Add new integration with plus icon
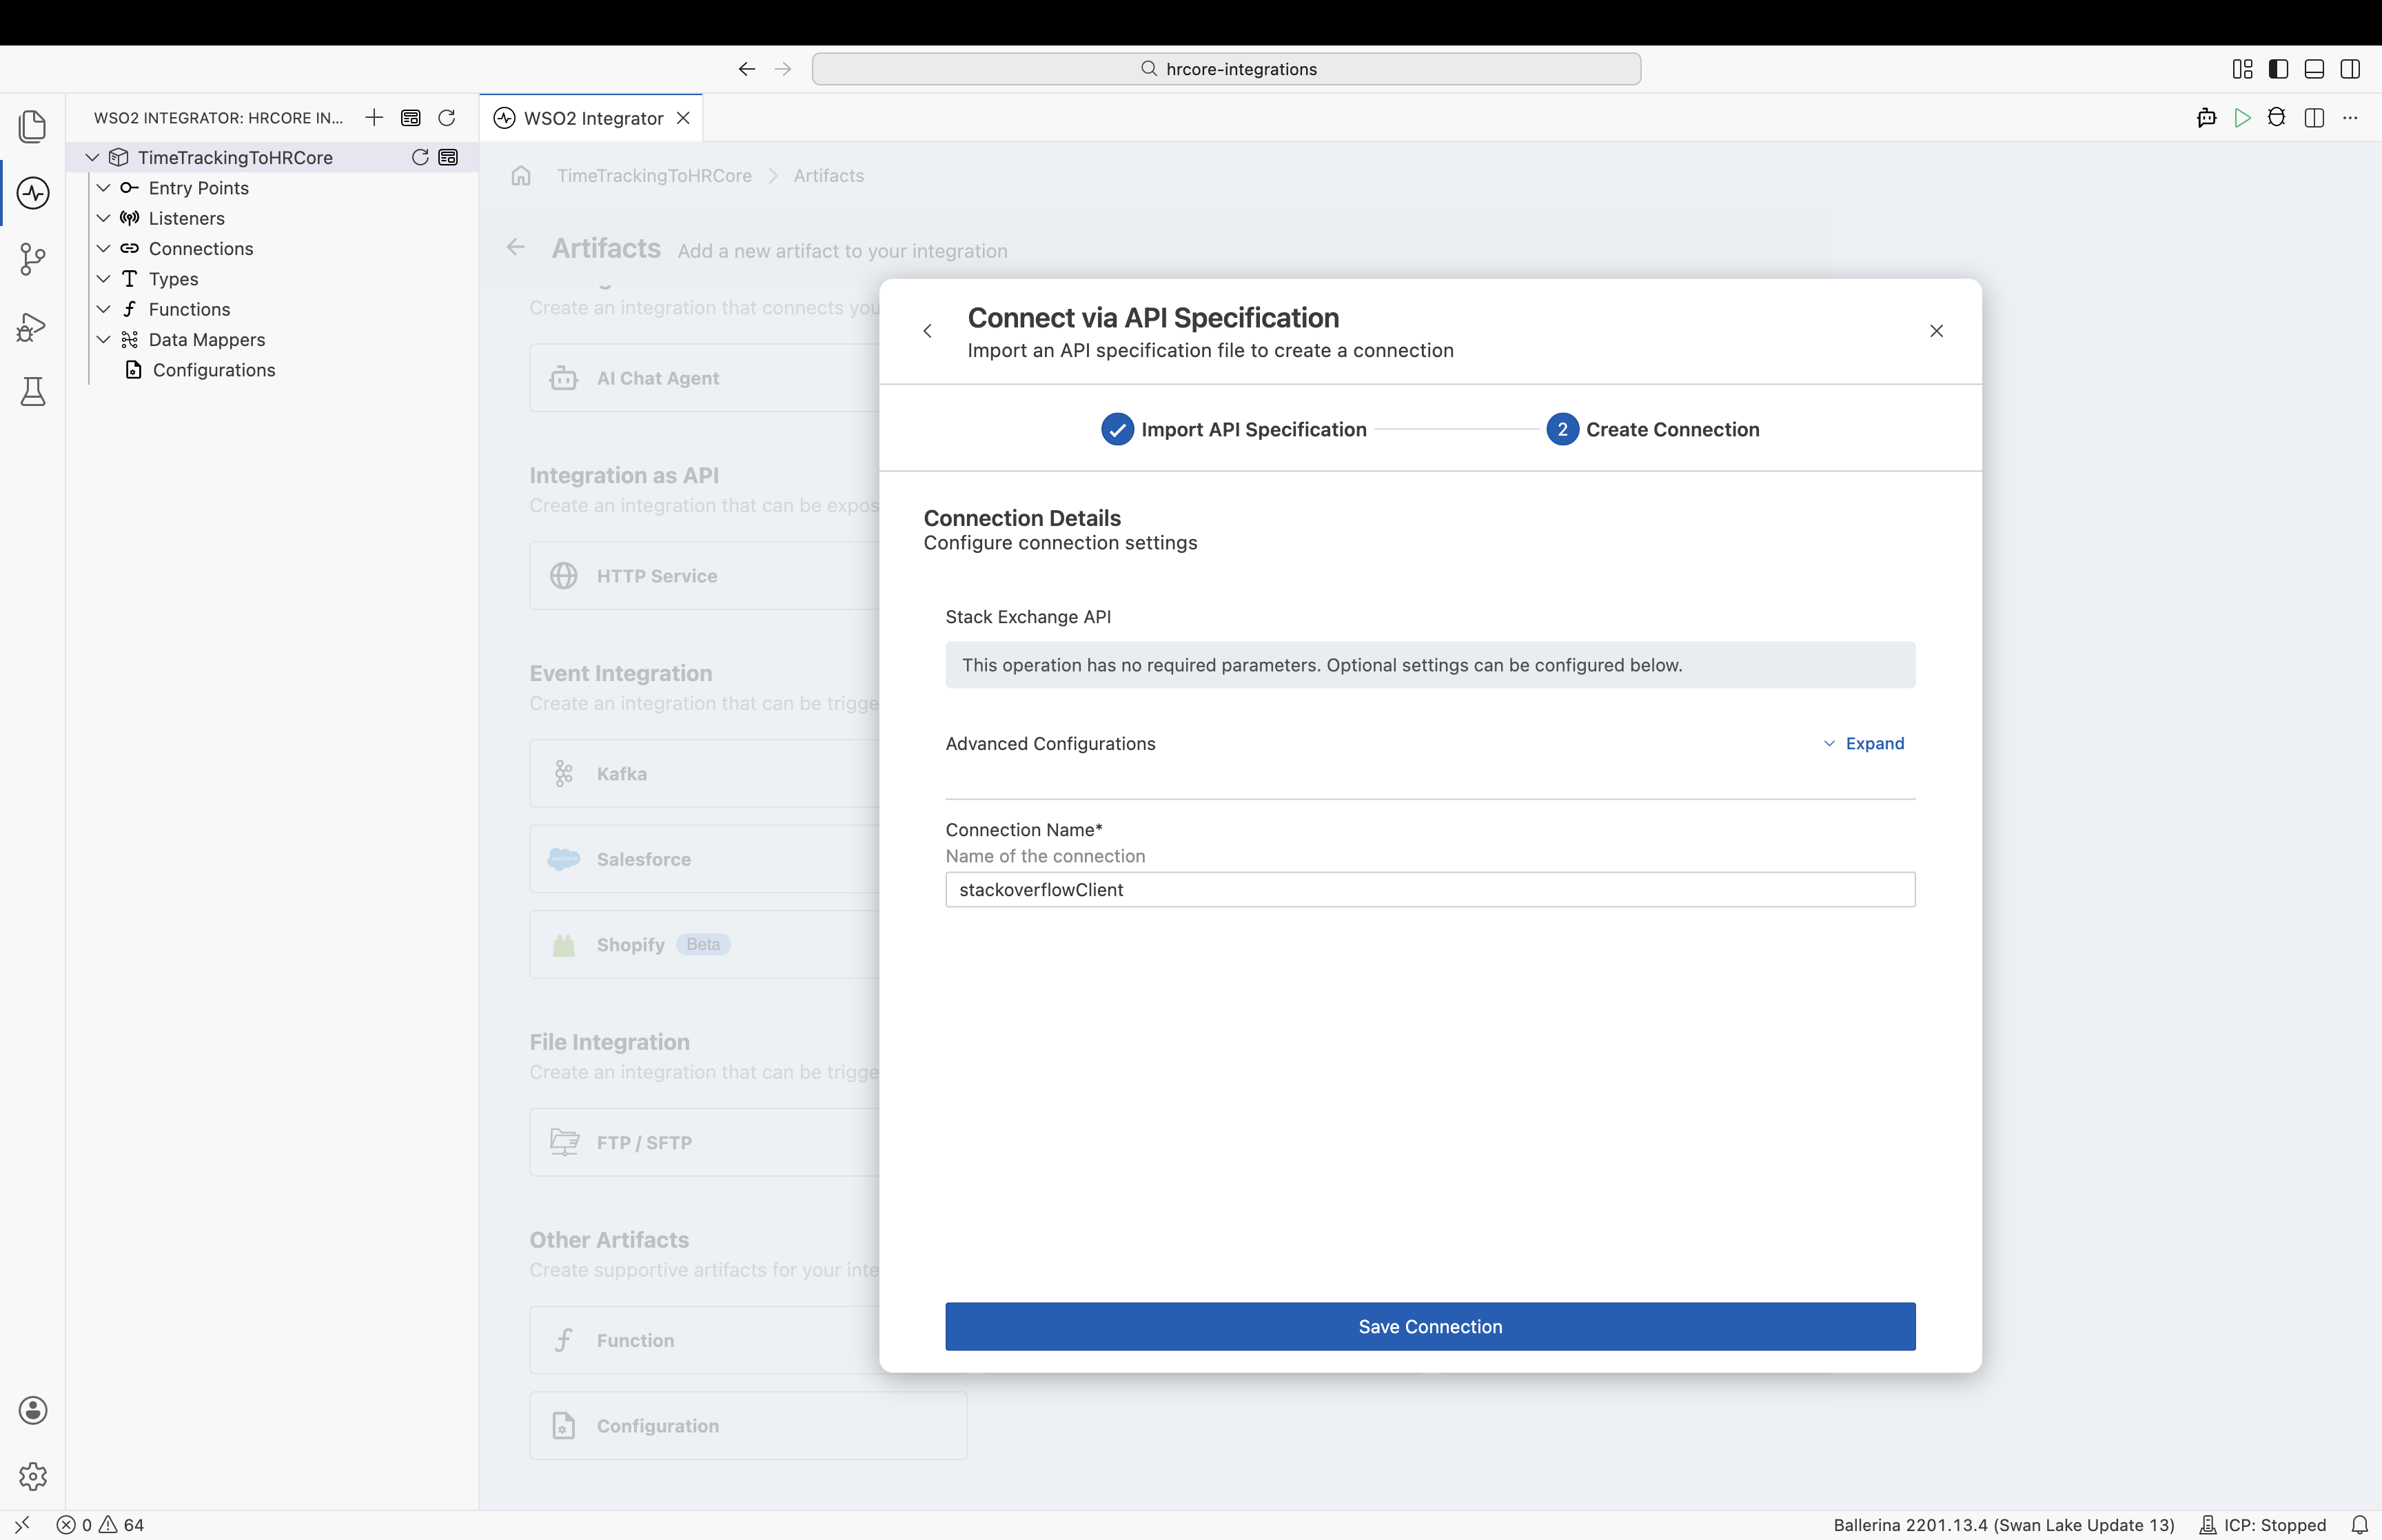Image resolution: width=2382 pixels, height=1540 pixels. pyautogui.click(x=374, y=118)
